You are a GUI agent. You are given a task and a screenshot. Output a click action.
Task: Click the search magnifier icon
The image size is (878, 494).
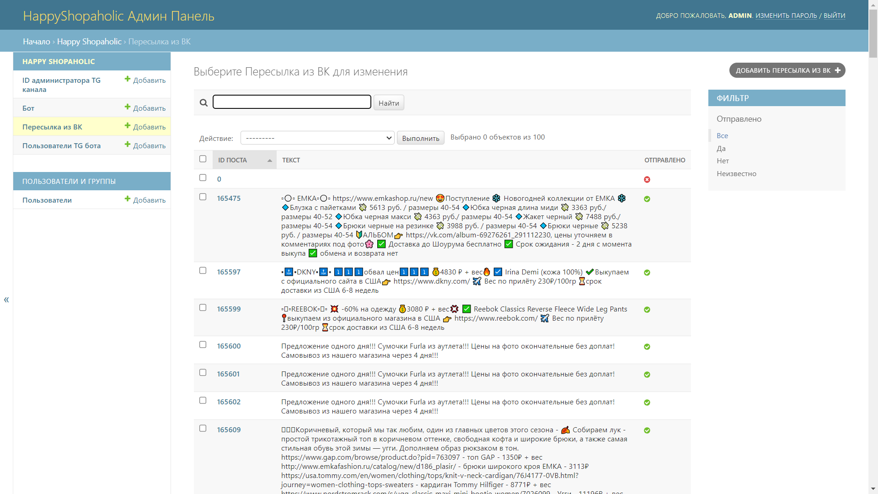pyautogui.click(x=203, y=103)
